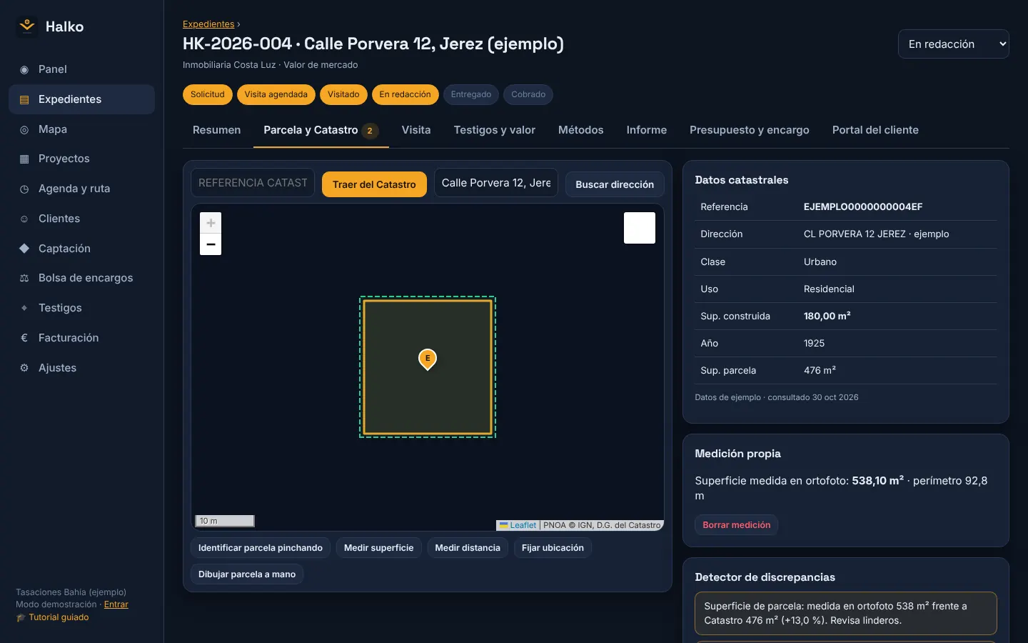Click the Proyectos sidebar icon
This screenshot has height=643, width=1028.
(x=24, y=159)
